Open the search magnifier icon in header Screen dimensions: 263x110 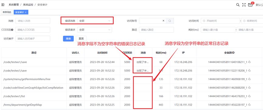pyautogui.click(x=238, y=5)
